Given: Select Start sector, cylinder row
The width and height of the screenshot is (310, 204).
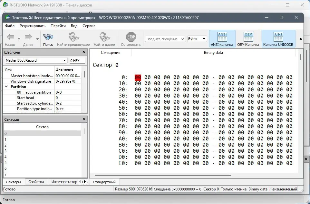Looking at the screenshot, I should 42,103.
